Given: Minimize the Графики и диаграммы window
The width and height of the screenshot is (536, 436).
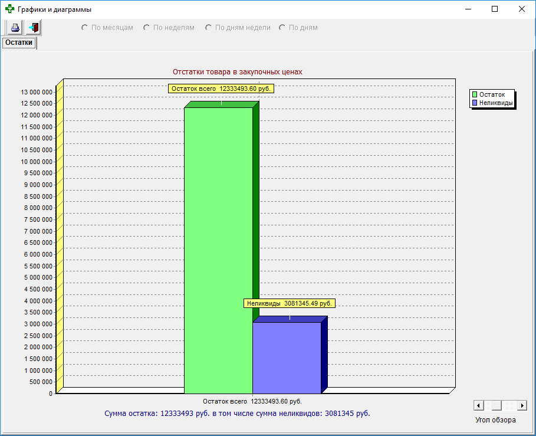Looking at the screenshot, I should tap(468, 9).
